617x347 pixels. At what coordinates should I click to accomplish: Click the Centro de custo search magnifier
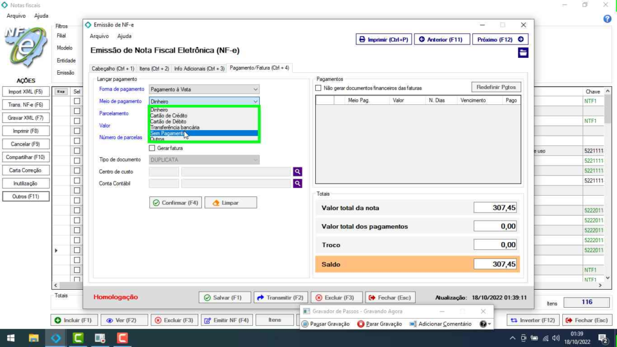[297, 172]
